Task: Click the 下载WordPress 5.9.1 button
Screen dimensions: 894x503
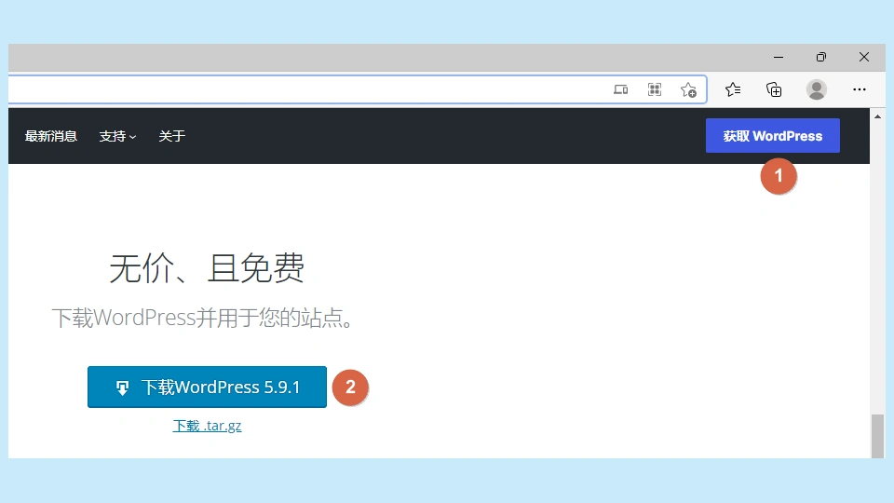Action: point(207,387)
